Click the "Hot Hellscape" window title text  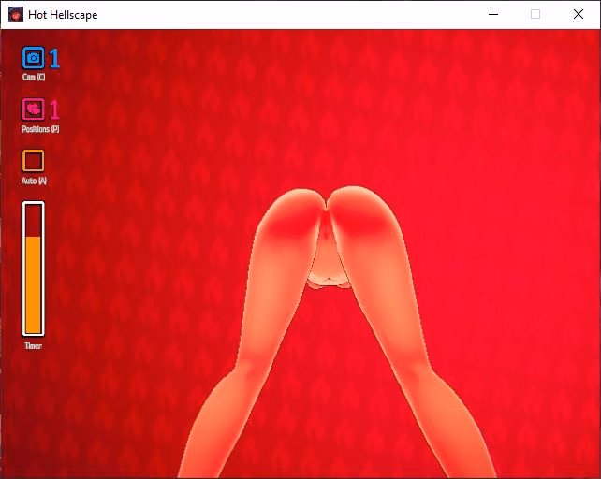(x=64, y=15)
